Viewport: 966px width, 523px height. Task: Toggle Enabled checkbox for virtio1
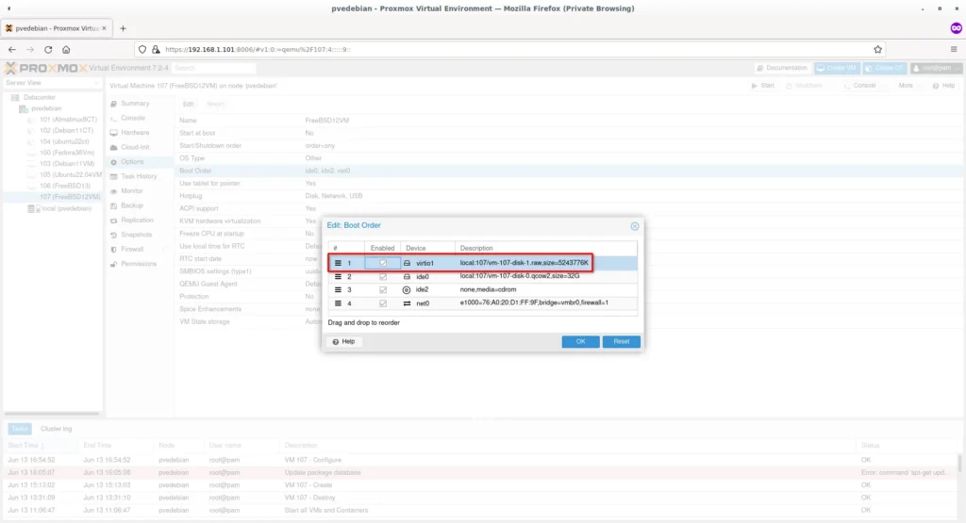tap(383, 263)
